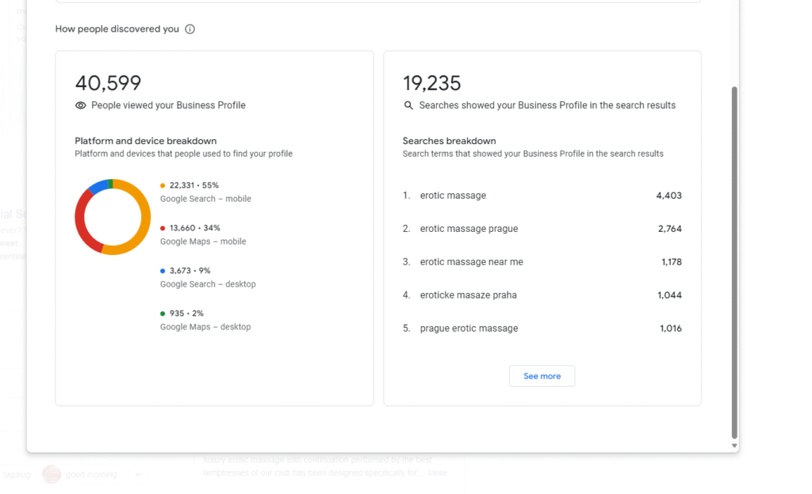Click the scrollbar down arrow
Viewport: 812px width, 494px height.
(733, 446)
